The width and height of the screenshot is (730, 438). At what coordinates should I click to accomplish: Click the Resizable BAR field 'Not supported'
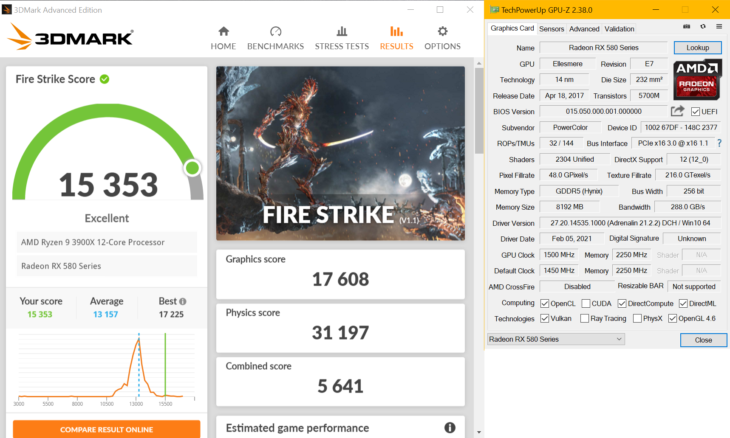point(694,286)
